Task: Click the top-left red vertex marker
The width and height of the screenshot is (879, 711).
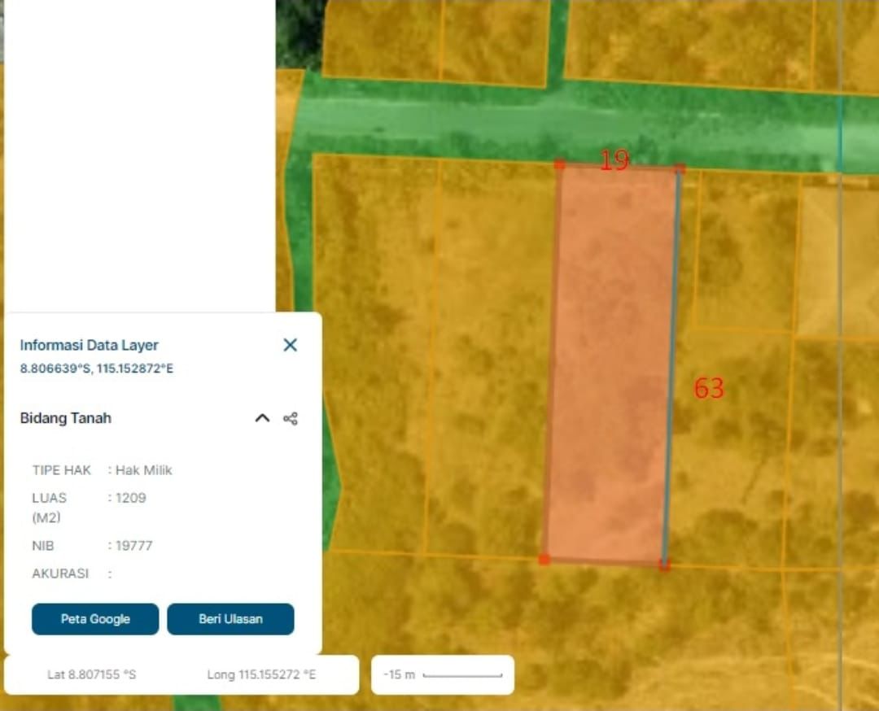Action: (559, 164)
